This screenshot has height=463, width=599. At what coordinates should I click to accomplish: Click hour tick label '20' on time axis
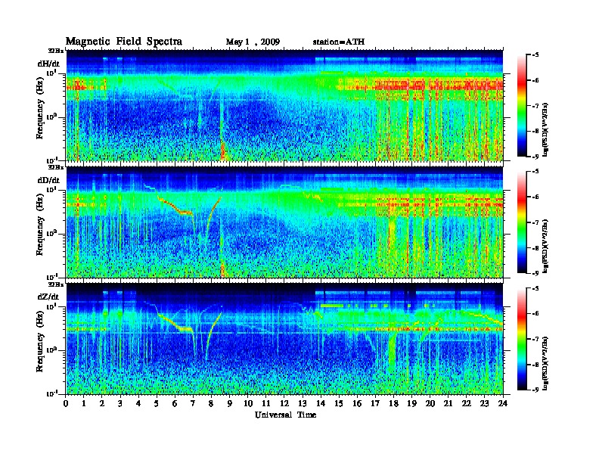[430, 403]
